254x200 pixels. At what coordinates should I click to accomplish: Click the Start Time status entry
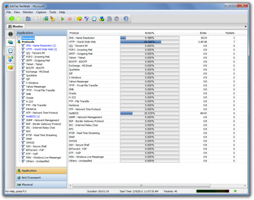tap(139, 192)
